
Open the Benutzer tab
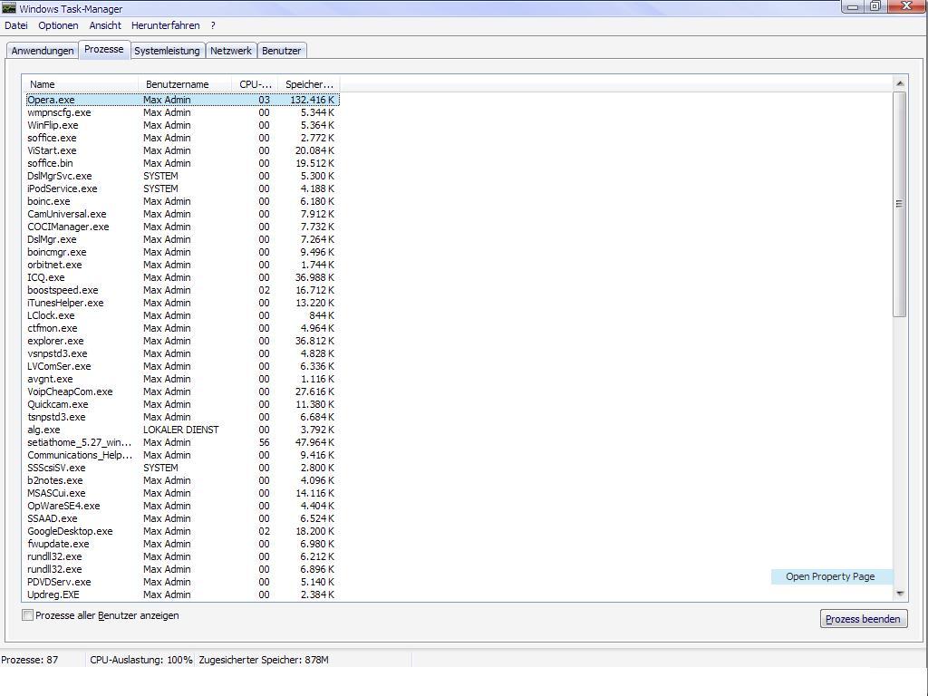pos(281,51)
